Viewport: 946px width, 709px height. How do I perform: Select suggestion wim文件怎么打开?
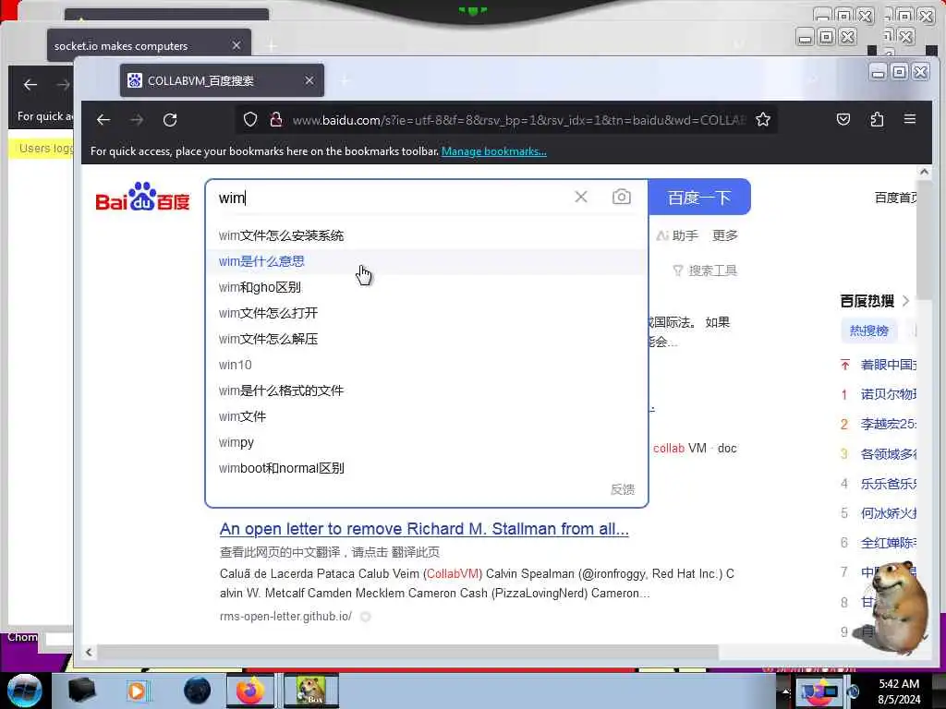click(426, 314)
